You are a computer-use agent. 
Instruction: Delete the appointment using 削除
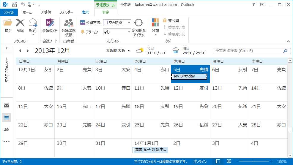click(x=20, y=26)
